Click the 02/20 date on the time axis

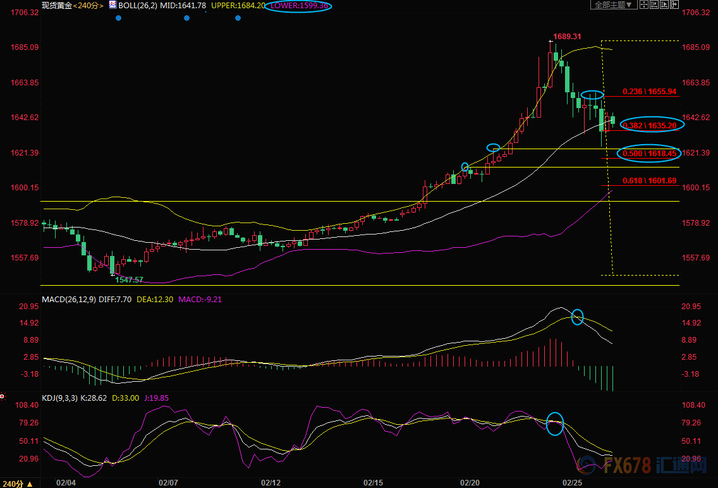coord(470,483)
